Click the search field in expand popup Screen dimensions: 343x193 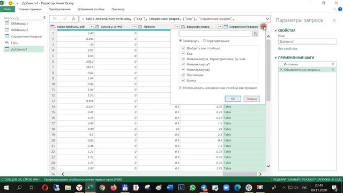[215, 33]
